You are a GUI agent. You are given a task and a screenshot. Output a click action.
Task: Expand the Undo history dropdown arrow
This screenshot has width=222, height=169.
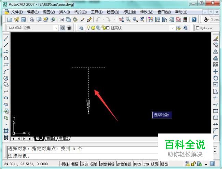point(103,19)
